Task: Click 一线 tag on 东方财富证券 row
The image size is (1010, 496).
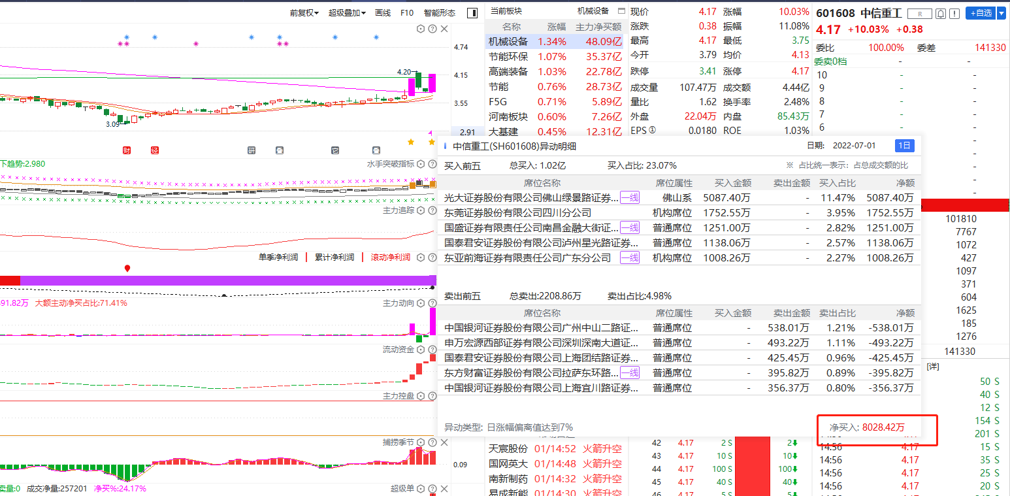Action: [x=630, y=372]
